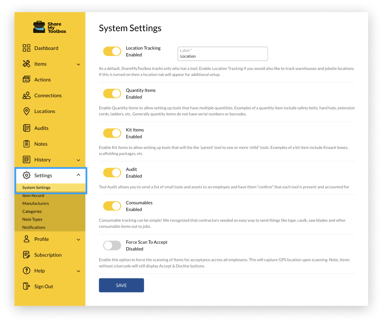The height and width of the screenshot is (323, 383).
Task: Enable Force Scan To Accept
Action: click(x=112, y=245)
